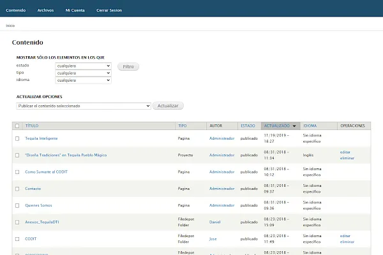Image resolution: width=383 pixels, height=255 pixels.
Task: Click the Inglés language cell
Action: [308, 155]
